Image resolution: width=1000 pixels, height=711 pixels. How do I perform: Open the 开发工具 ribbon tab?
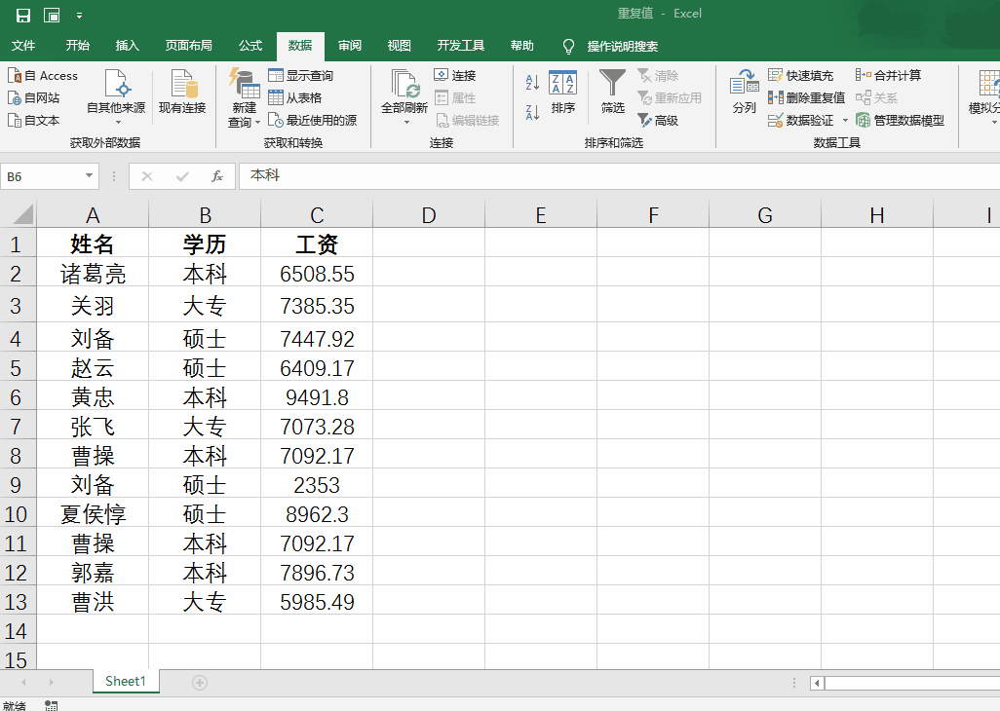tap(460, 46)
